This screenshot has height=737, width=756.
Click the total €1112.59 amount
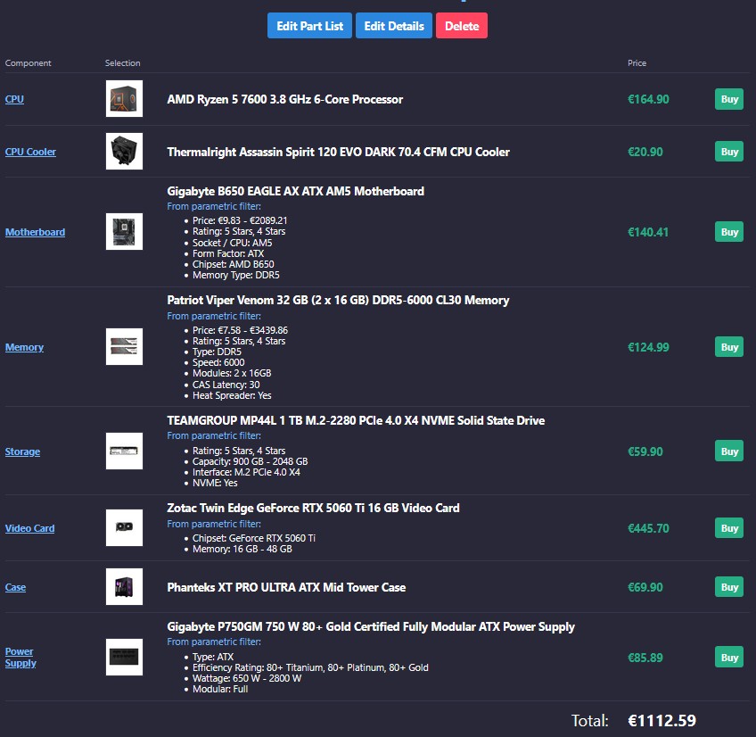662,721
